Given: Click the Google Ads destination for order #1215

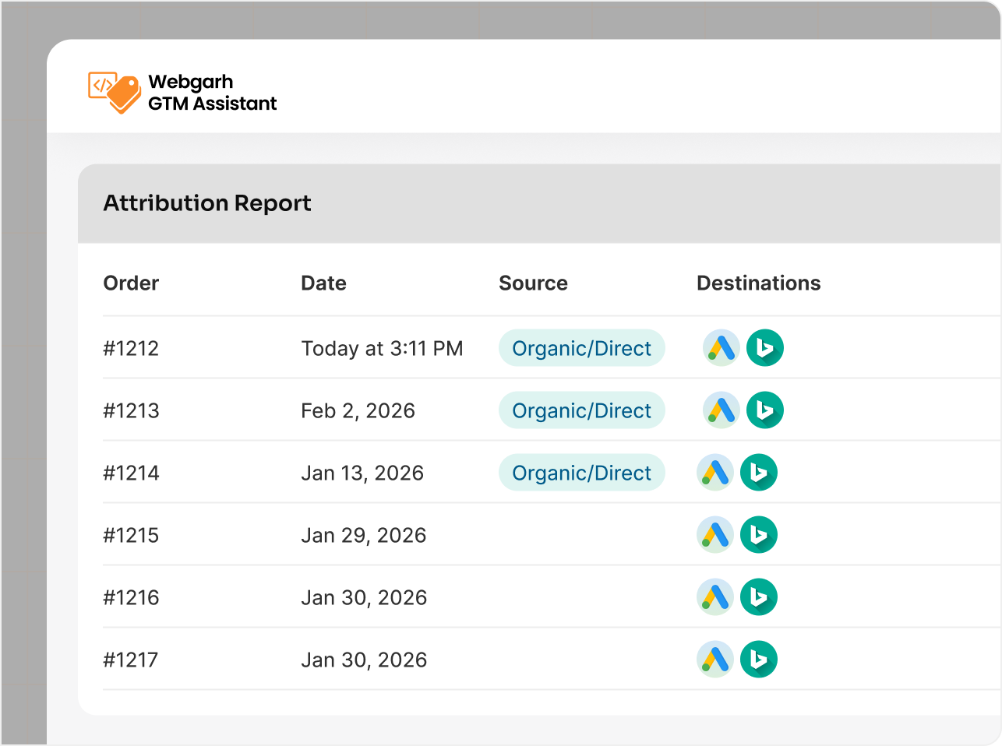Looking at the screenshot, I should pos(714,535).
